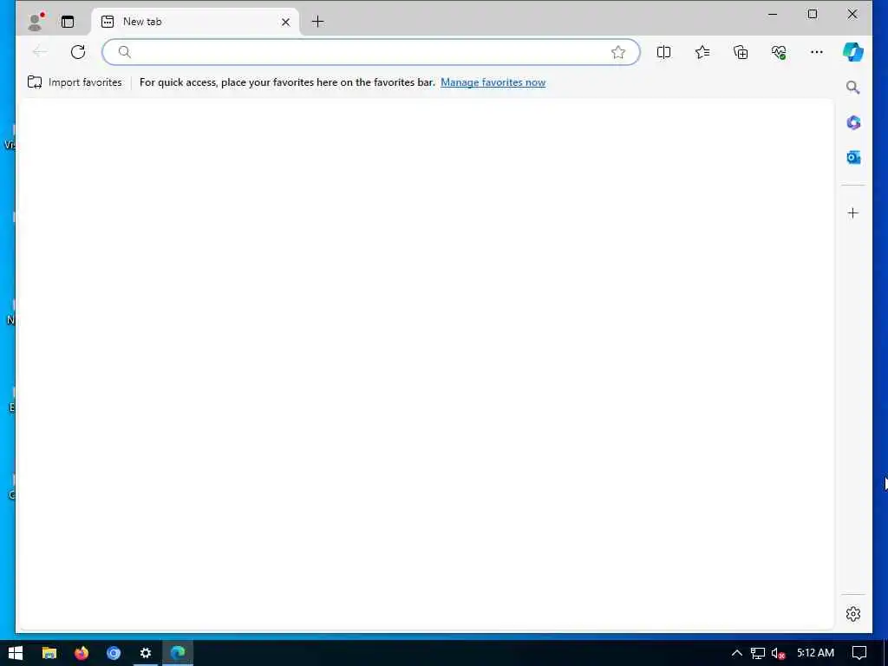888x666 pixels.
Task: Open sidebar Search icon
Action: [853, 88]
